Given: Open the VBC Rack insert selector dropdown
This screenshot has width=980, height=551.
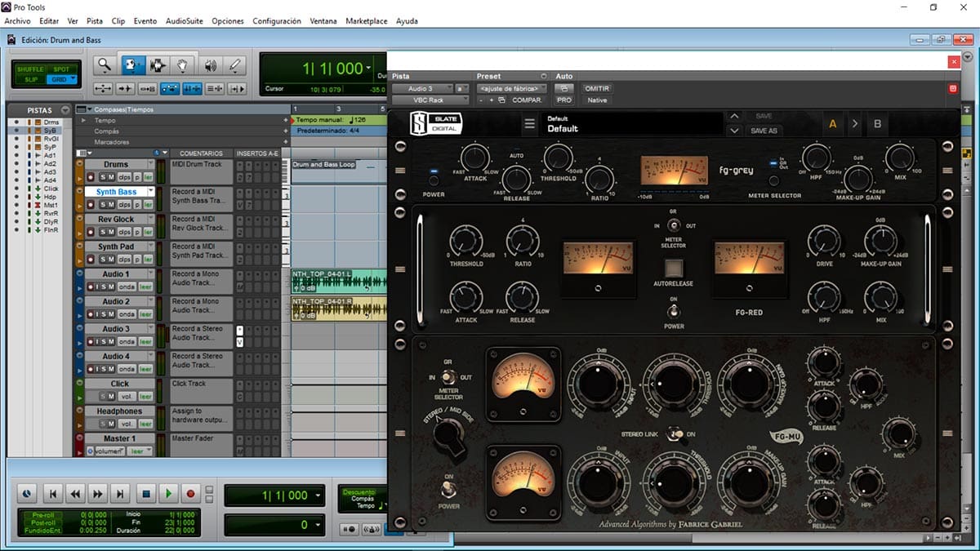Looking at the screenshot, I should pos(430,100).
